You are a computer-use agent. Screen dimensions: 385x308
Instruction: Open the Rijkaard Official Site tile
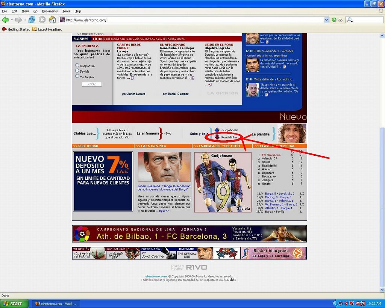(195, 253)
